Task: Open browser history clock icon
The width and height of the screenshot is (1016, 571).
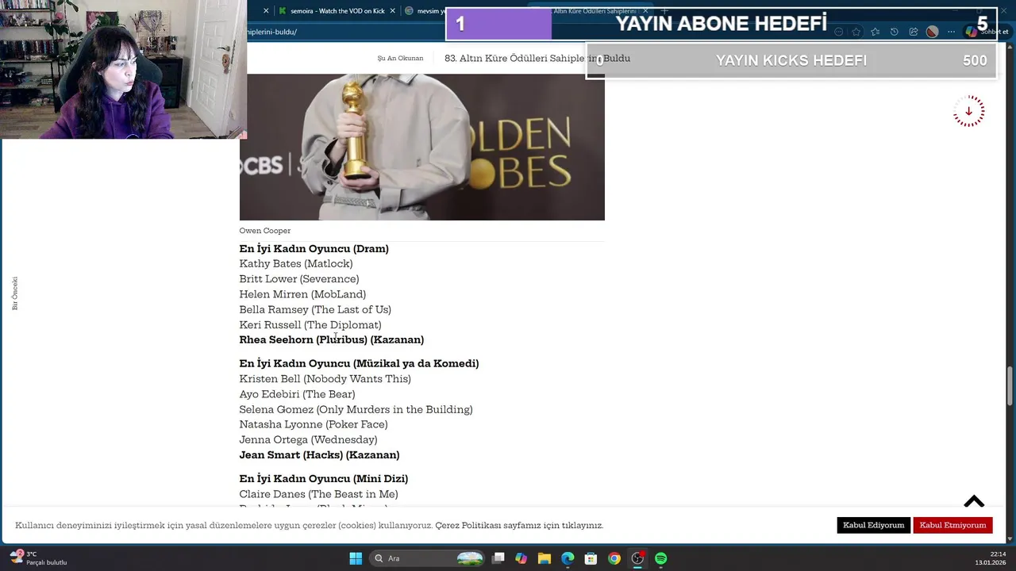Action: [895, 32]
